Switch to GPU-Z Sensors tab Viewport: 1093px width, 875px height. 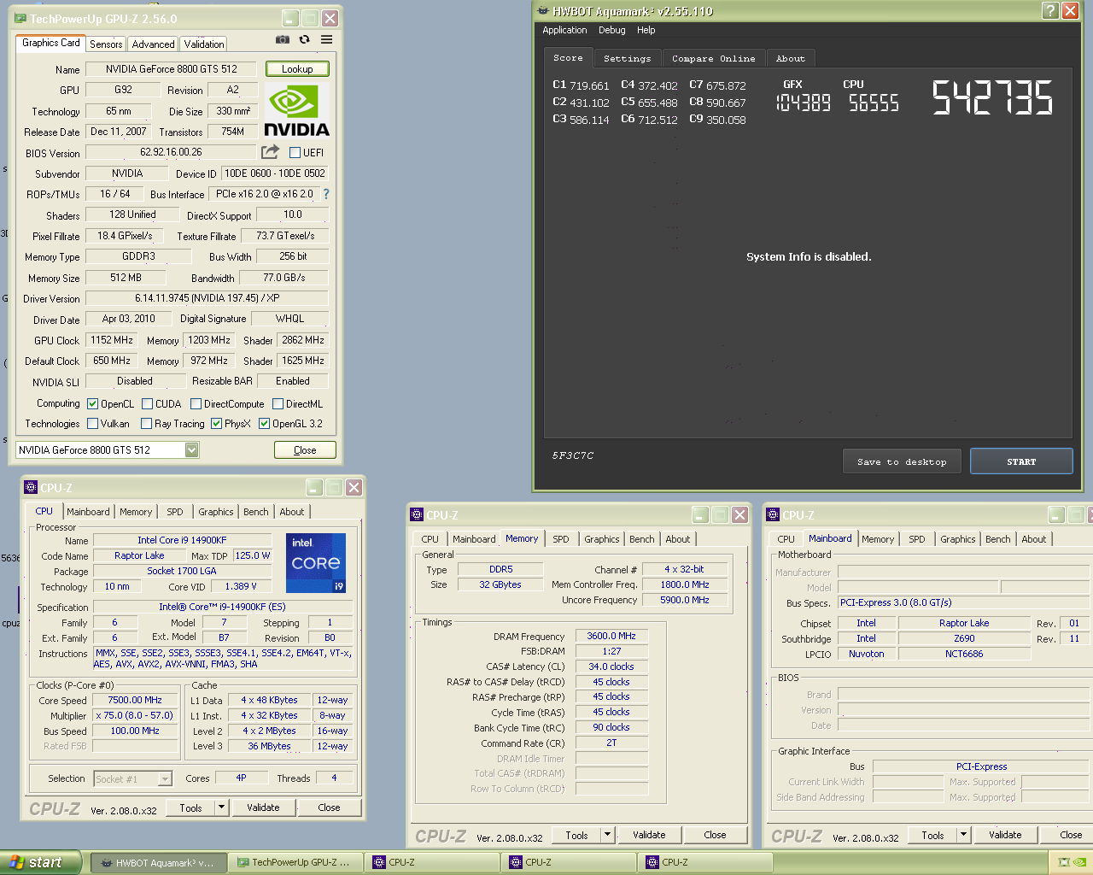[x=106, y=44]
